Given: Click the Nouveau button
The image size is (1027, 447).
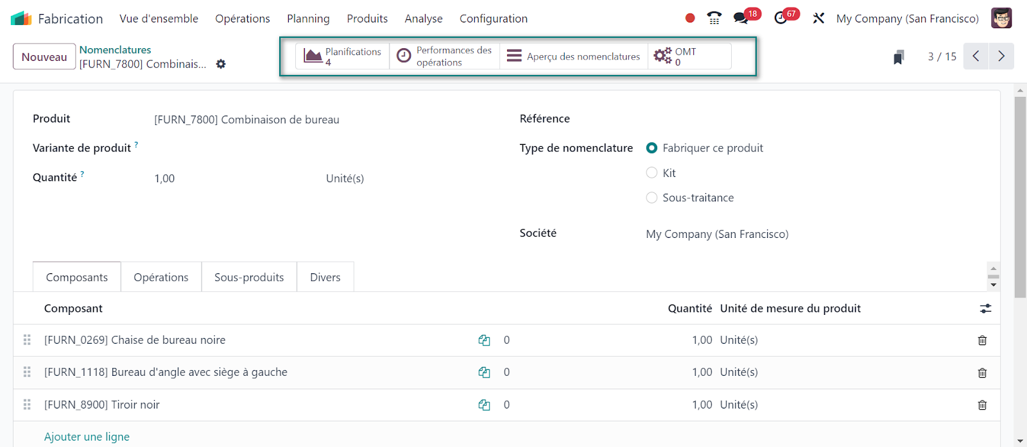Looking at the screenshot, I should coord(44,57).
